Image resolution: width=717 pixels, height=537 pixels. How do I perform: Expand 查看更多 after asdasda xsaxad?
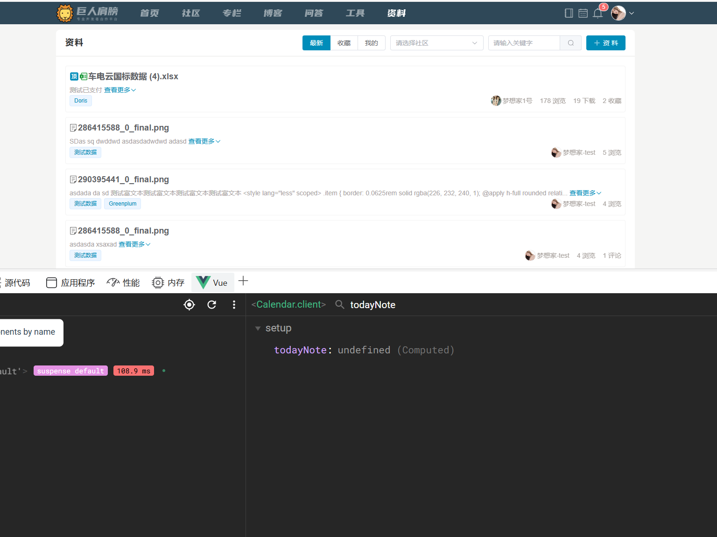click(134, 244)
